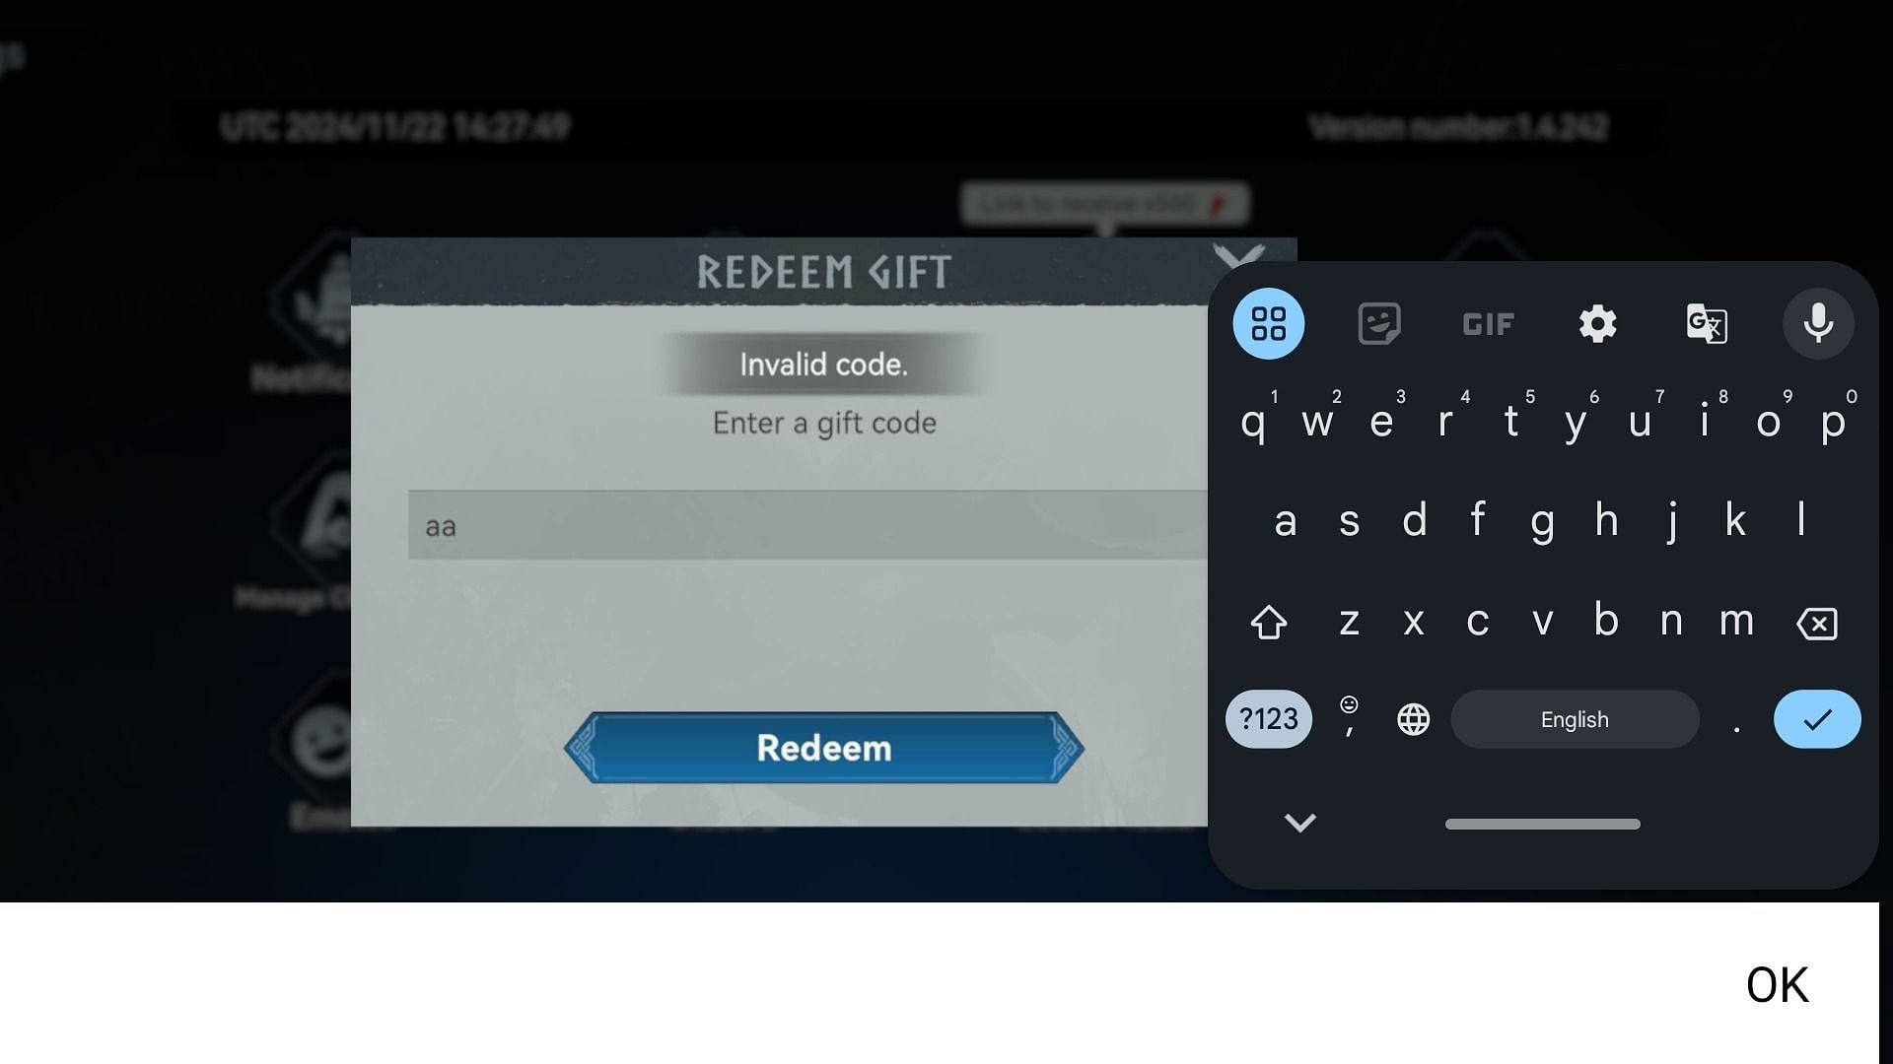
Task: Select English language from keyboard menu
Action: coord(1574,718)
